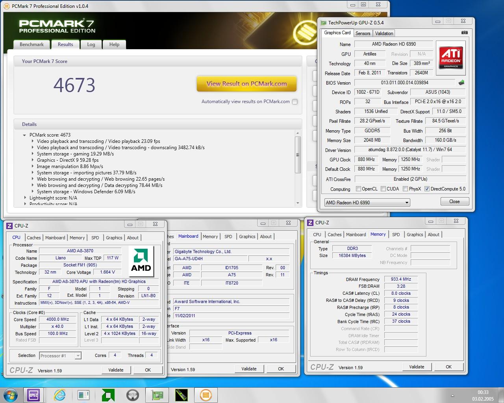Click the CPU-Z Memory window title icon

(310, 222)
